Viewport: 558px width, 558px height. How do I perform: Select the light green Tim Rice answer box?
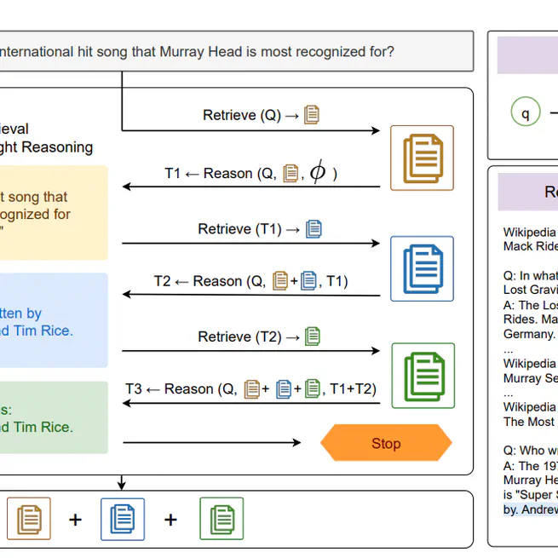(x=53, y=417)
